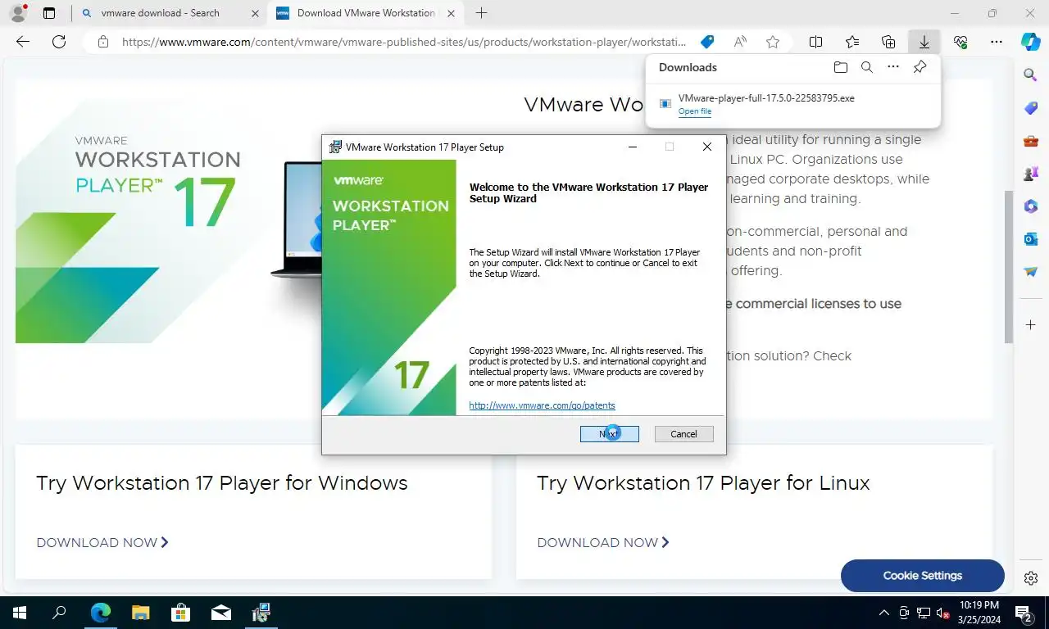Image resolution: width=1049 pixels, height=629 pixels.
Task: Open Mail app from the taskbar
Action: pyautogui.click(x=220, y=613)
